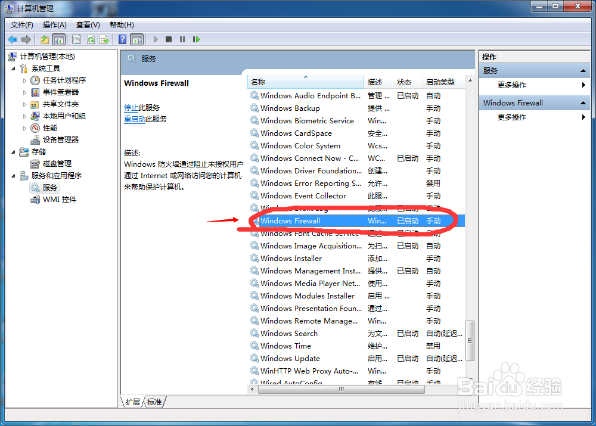The width and height of the screenshot is (596, 426).
Task: Click the 停止 service link
Action: pos(131,108)
